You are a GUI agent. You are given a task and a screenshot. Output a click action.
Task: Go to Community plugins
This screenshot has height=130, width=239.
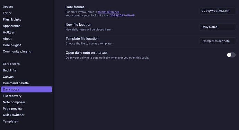pos(17,51)
